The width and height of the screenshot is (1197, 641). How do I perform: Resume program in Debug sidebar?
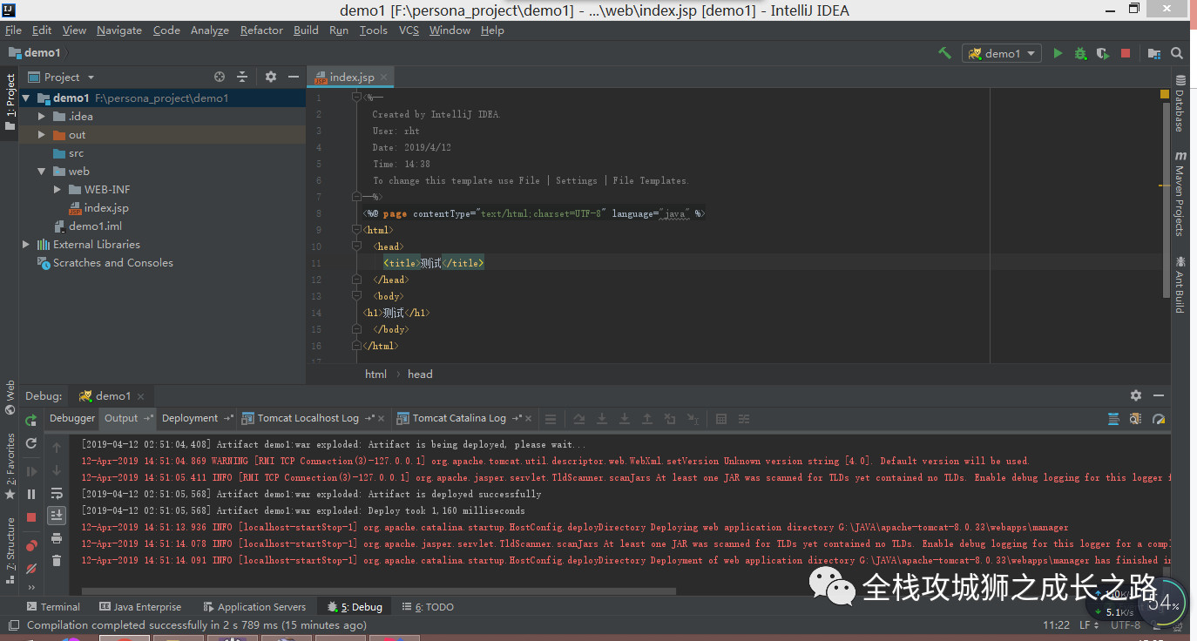(x=31, y=471)
